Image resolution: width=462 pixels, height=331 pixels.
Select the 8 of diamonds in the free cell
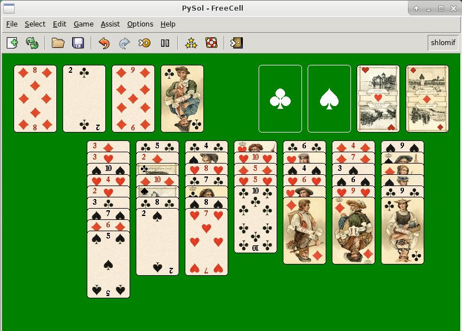point(35,99)
